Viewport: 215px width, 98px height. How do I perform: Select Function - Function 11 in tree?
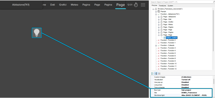click(169, 66)
